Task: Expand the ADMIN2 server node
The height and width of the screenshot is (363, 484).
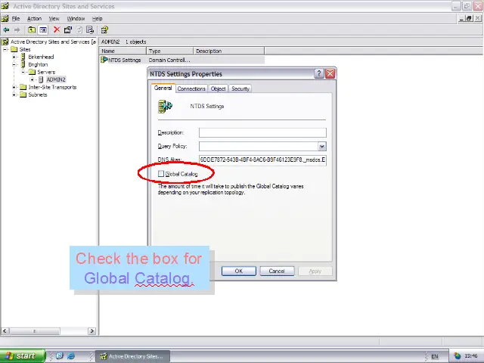Action: [x=32, y=79]
